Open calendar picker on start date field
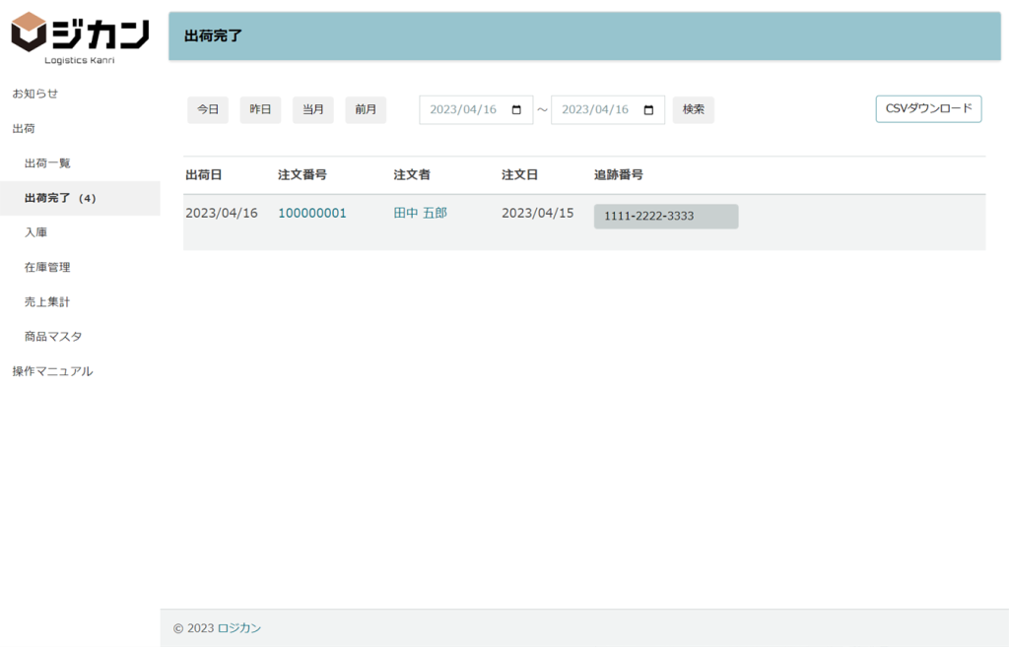The height and width of the screenshot is (647, 1009). [x=516, y=110]
